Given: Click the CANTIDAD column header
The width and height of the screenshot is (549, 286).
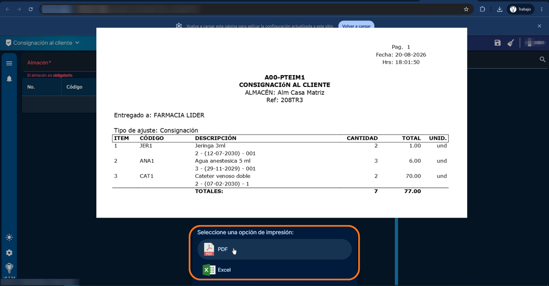Looking at the screenshot, I should pos(362,138).
